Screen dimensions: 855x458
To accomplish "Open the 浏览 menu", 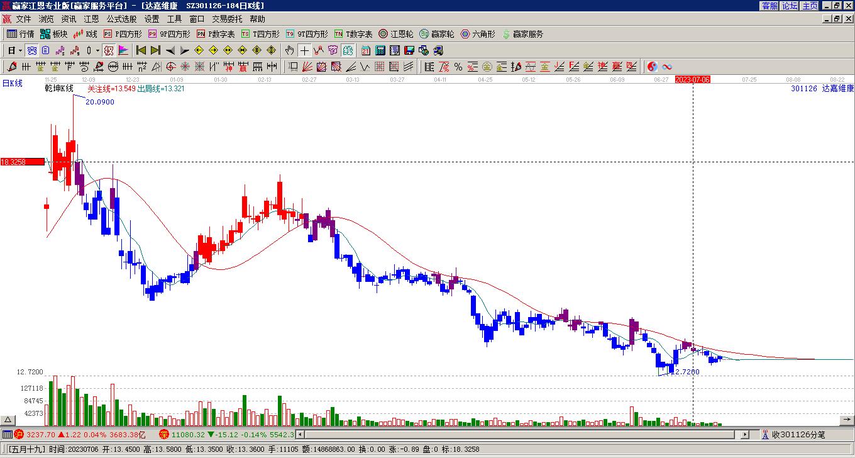I will 46,20.
